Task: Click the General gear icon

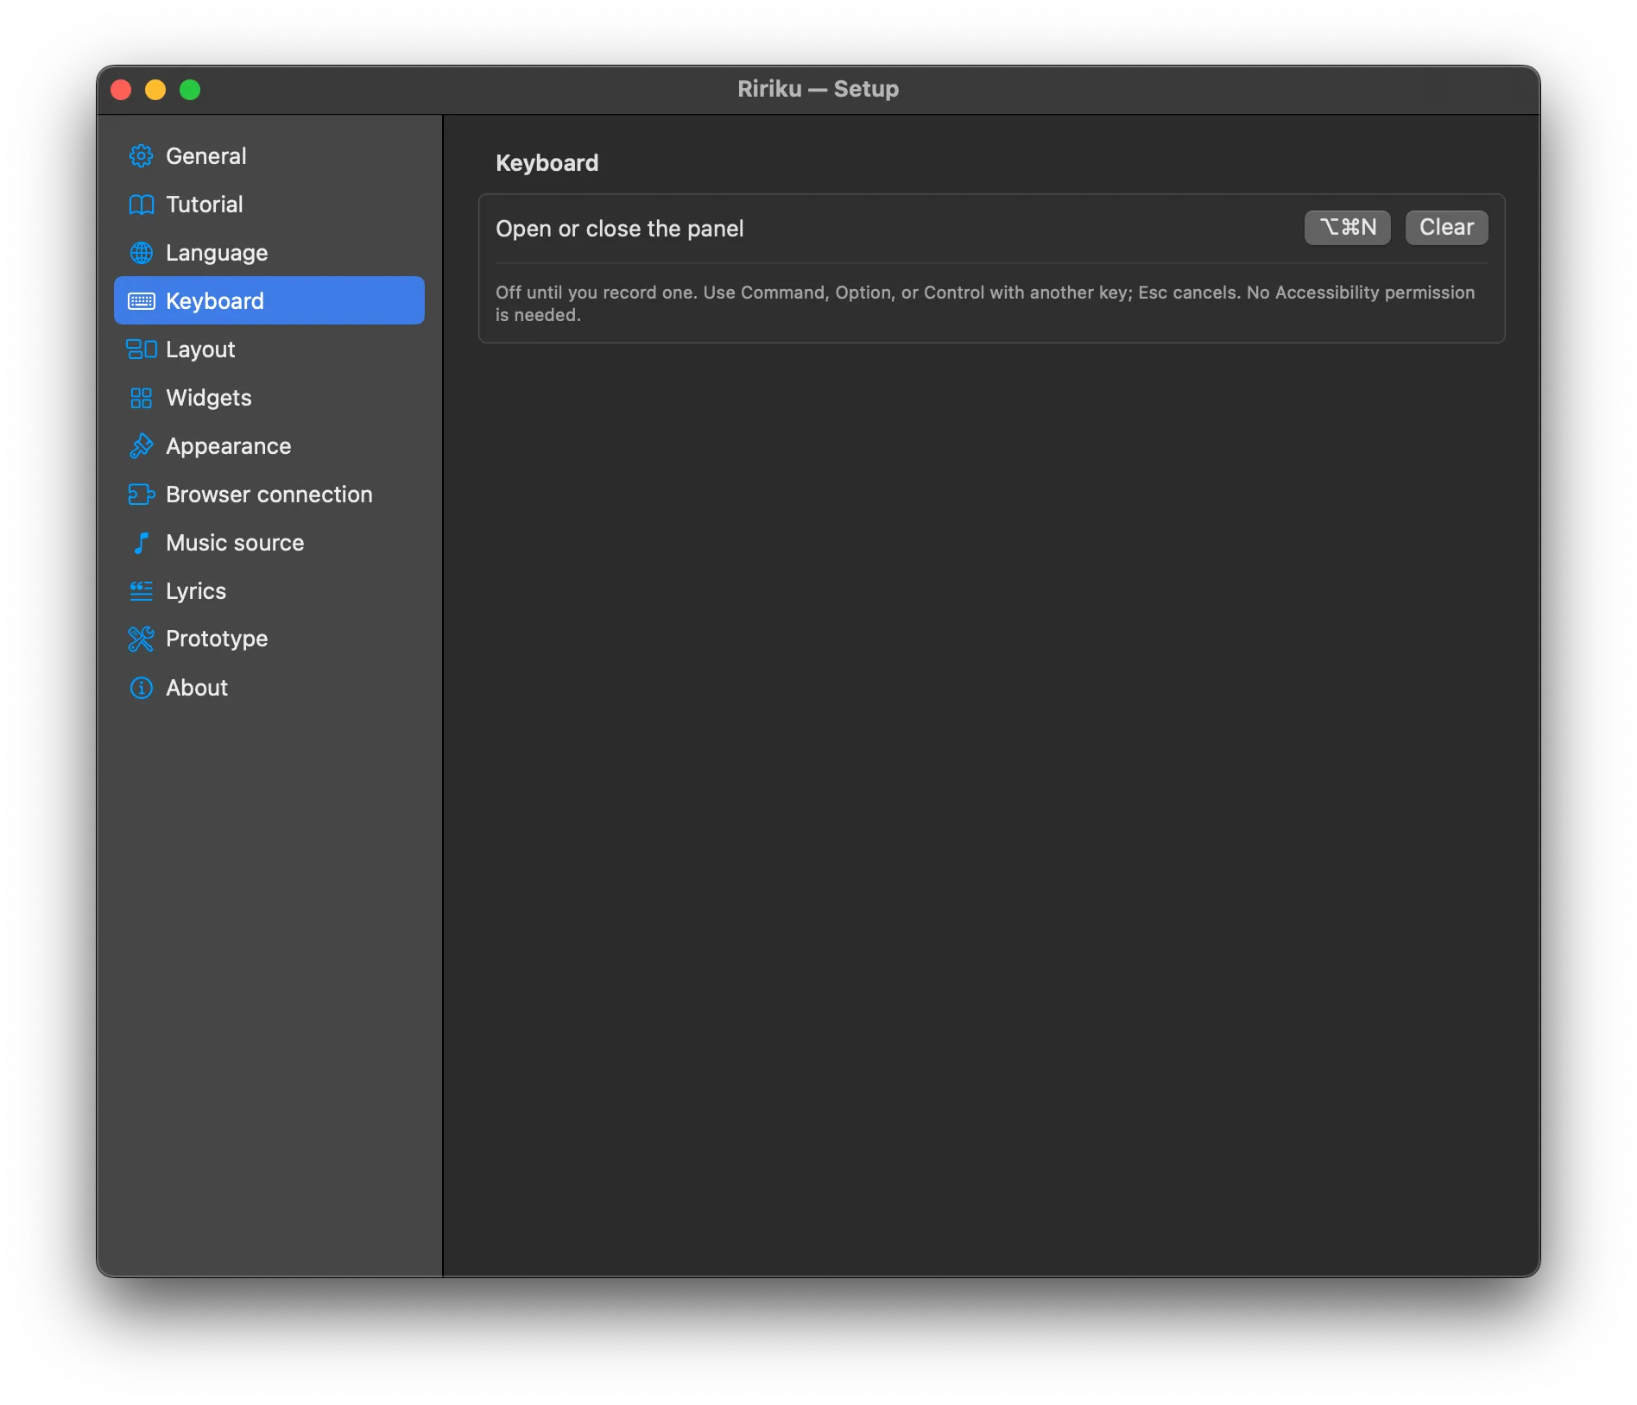Action: pyautogui.click(x=141, y=156)
